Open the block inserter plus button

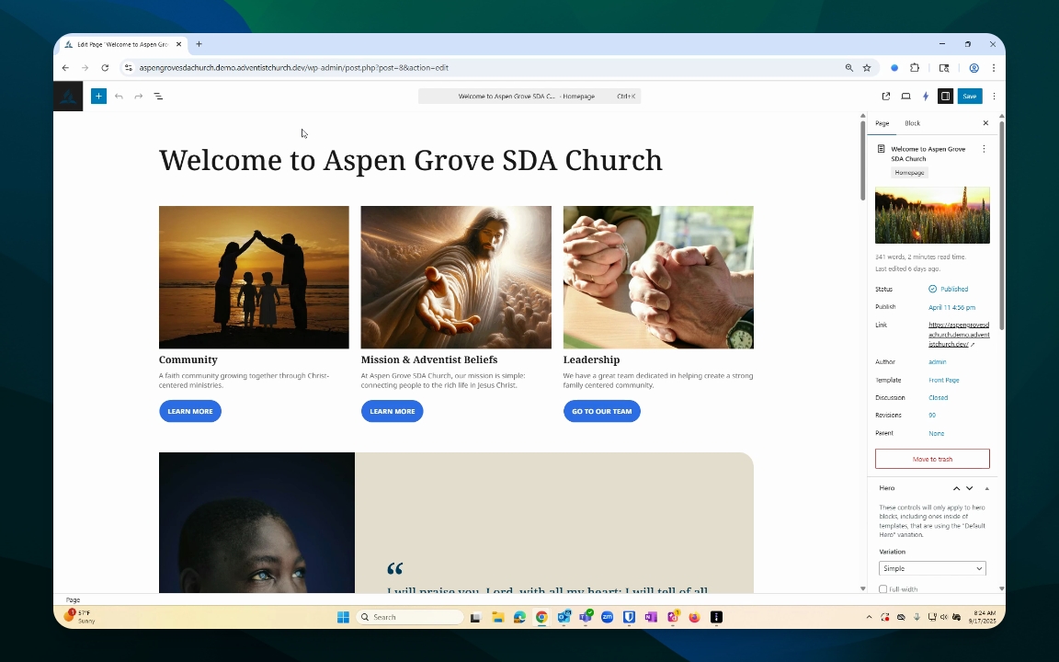click(98, 96)
